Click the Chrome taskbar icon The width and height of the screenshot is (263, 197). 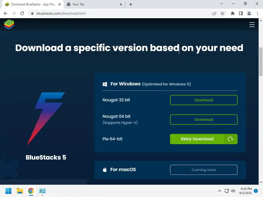[x=31, y=191]
